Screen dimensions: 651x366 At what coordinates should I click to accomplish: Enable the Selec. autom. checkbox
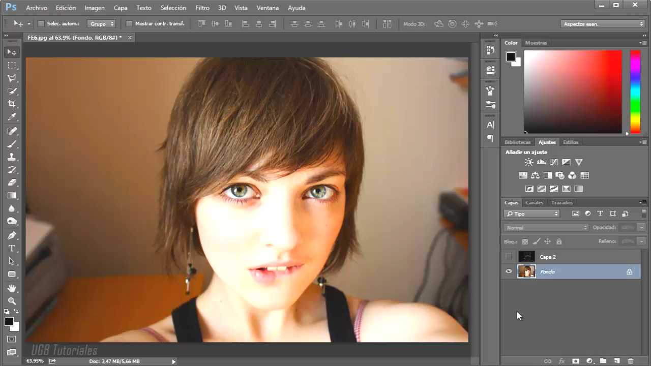[42, 24]
